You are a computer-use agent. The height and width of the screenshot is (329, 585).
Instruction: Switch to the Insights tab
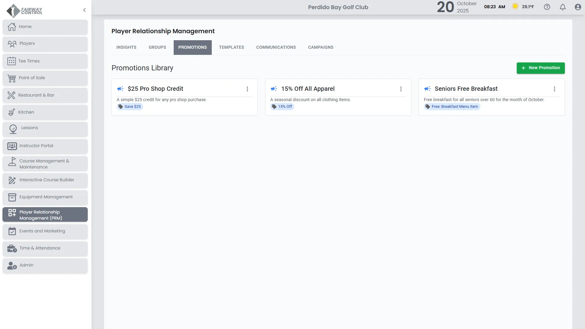126,47
